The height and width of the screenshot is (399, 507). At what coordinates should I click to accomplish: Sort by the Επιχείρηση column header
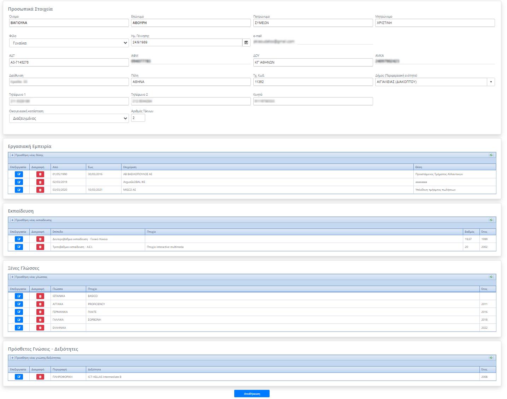(x=130, y=167)
